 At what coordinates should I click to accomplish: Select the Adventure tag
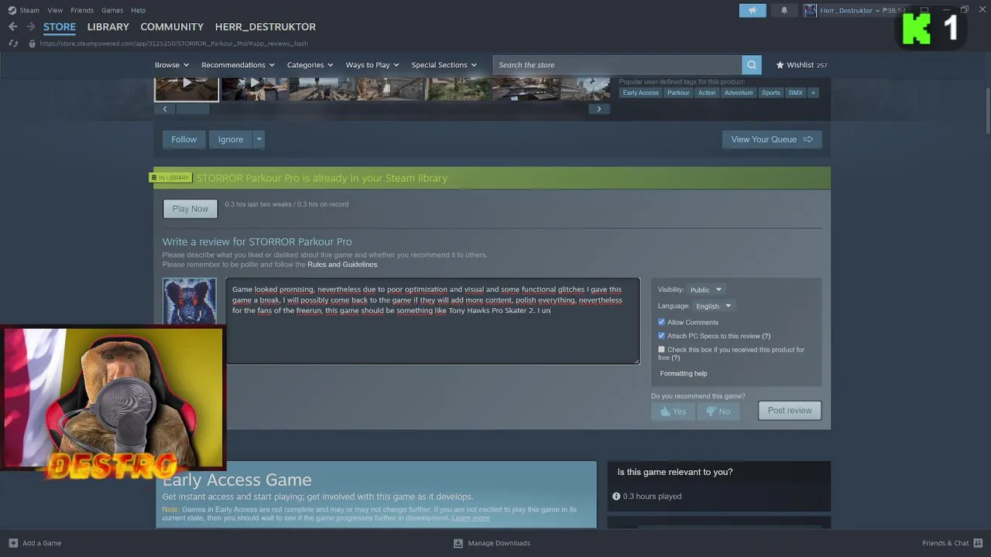tap(739, 93)
